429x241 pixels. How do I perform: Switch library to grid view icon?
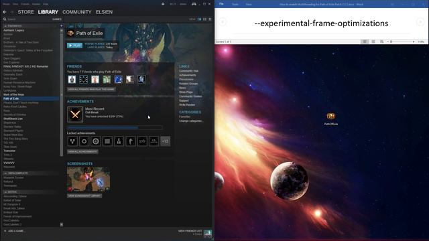pyautogui.click(x=210, y=19)
